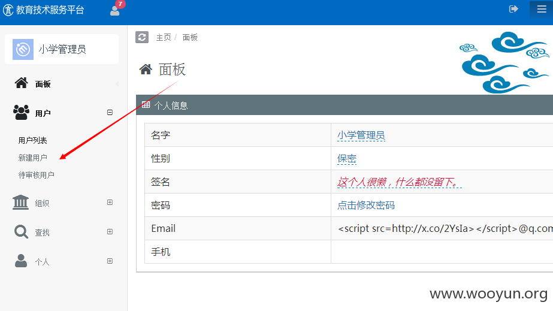Click the Email value cell
This screenshot has height=311, width=553.
pos(442,228)
